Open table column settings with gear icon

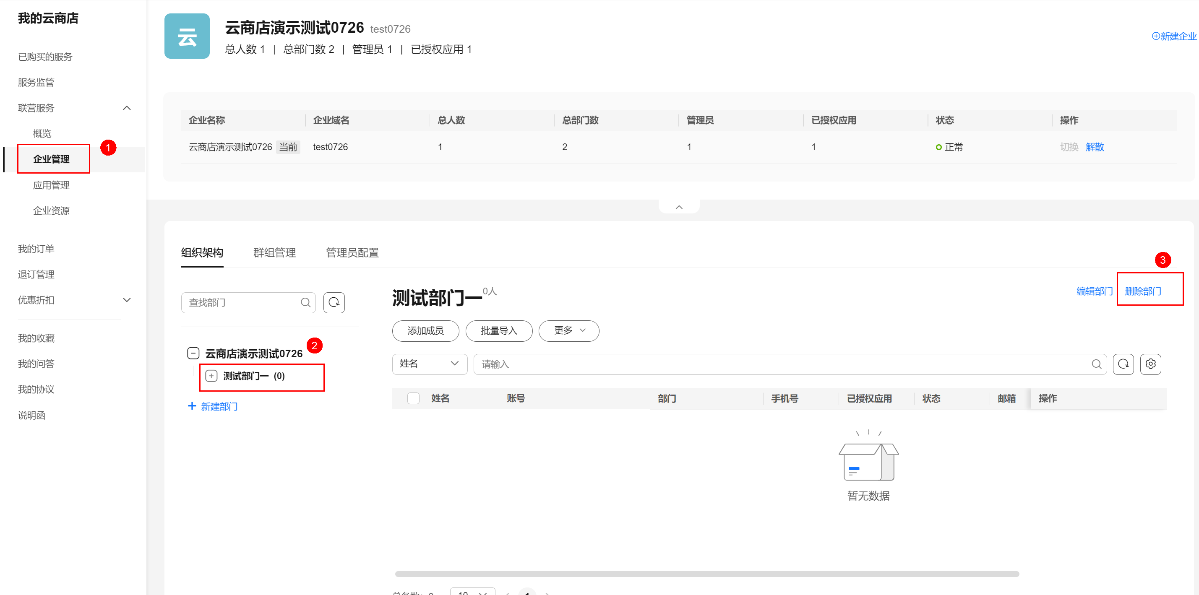[1151, 364]
